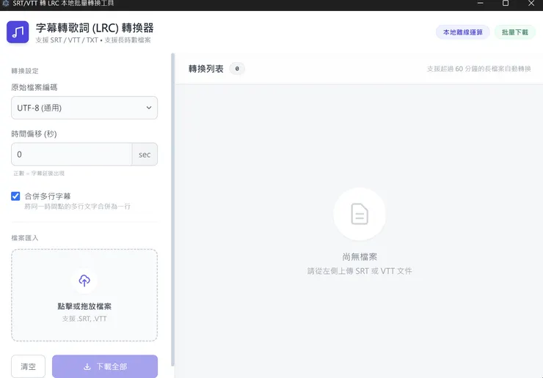Click the 請從左側上傳 SRT 或 VTT 文件 text
543x378 pixels.
click(x=360, y=271)
